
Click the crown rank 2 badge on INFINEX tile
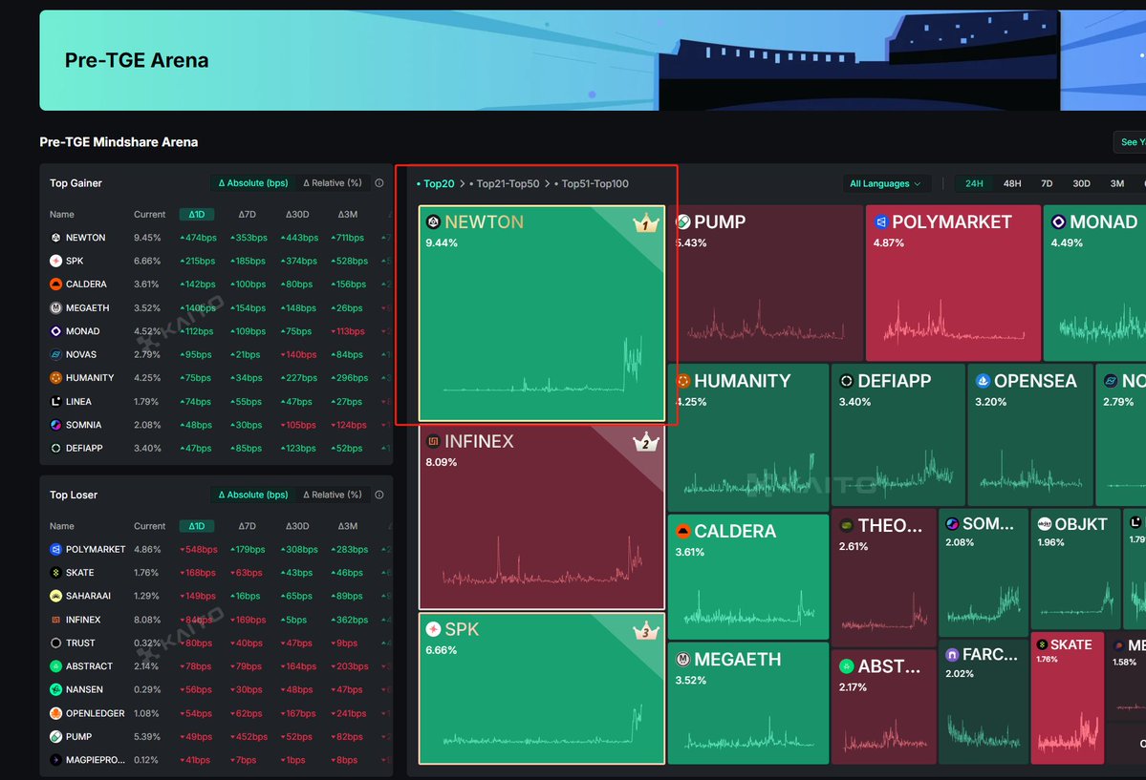tap(645, 443)
